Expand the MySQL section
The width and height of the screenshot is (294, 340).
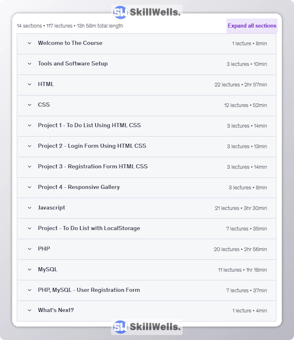29,270
